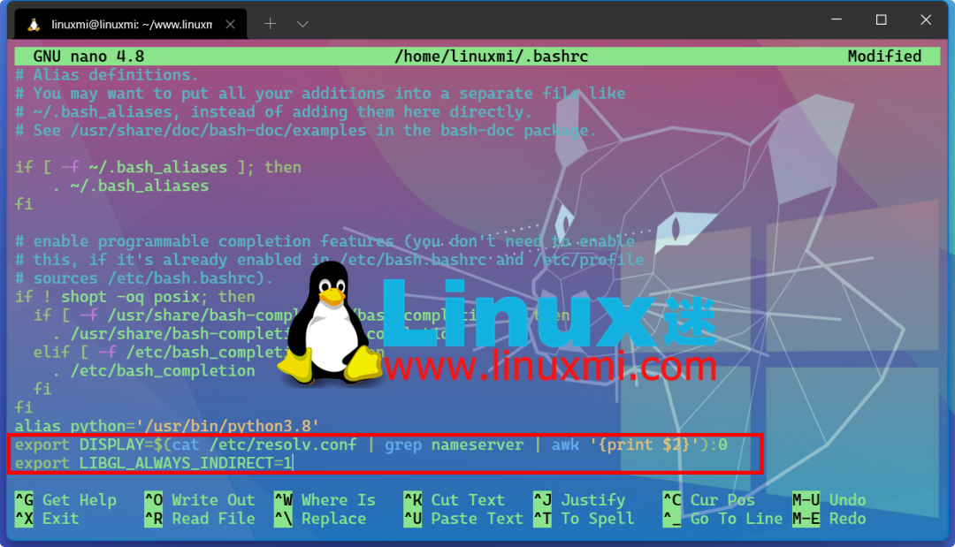
Task: Close the Windows Terminal window
Action: [926, 20]
